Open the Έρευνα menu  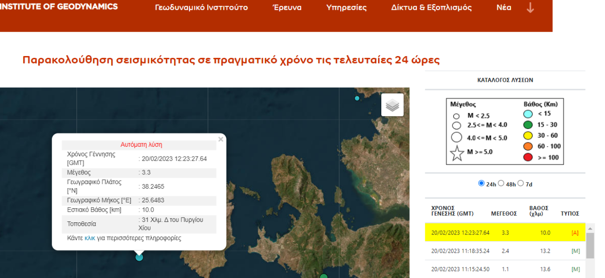tap(287, 8)
